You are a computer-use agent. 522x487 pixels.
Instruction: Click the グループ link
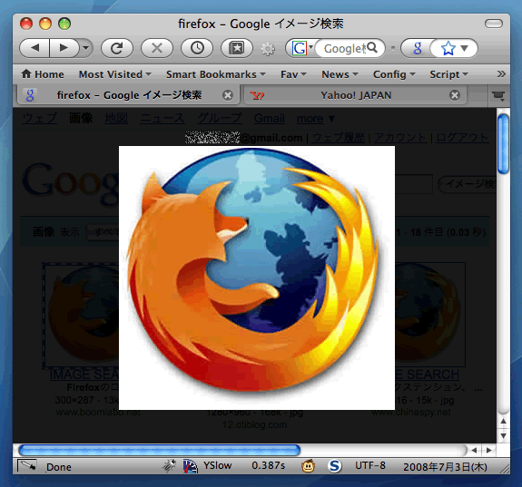tap(219, 118)
